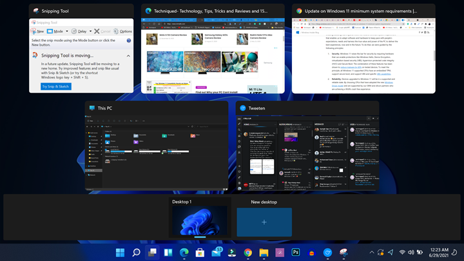This screenshot has height=261, width=464.
Task: Open the Delay dropdown arrow
Action: 90,31
